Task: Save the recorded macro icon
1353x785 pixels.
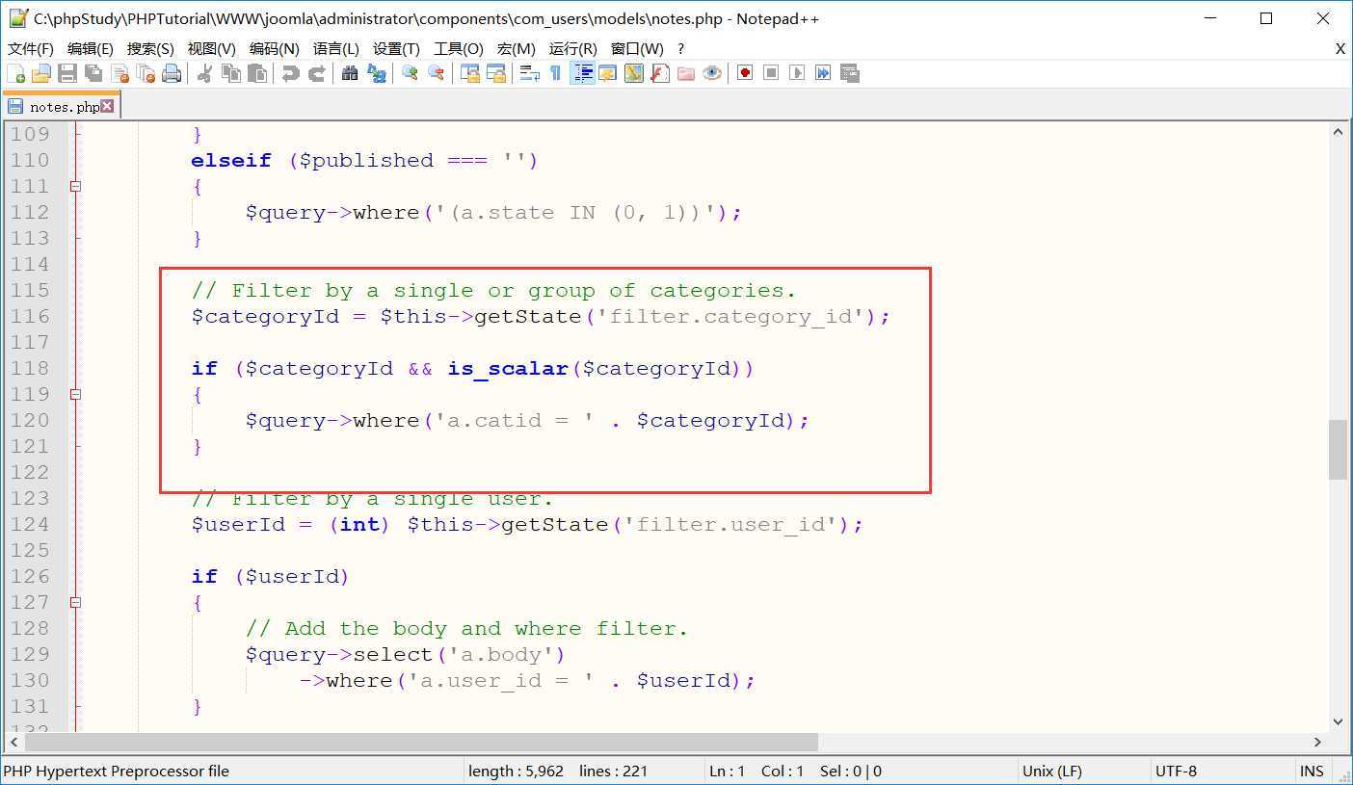Action: pyautogui.click(x=849, y=73)
